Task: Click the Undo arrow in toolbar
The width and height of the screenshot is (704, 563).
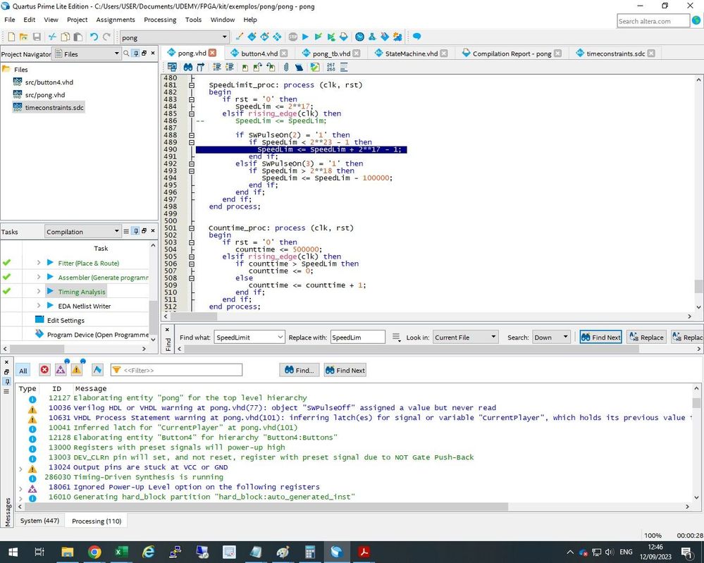Action: pyautogui.click(x=94, y=37)
